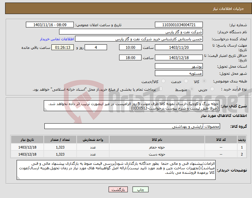
Task: Click the delivery city field عسلویه
Action: click(179, 73)
